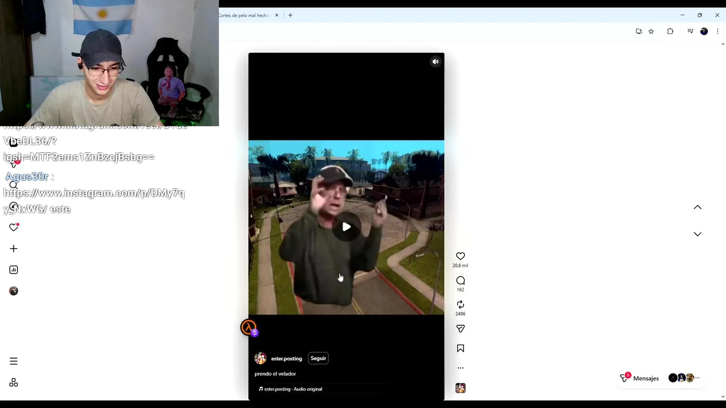726x408 pixels.
Task: Click the chat username Agus30r
Action: 27,177
